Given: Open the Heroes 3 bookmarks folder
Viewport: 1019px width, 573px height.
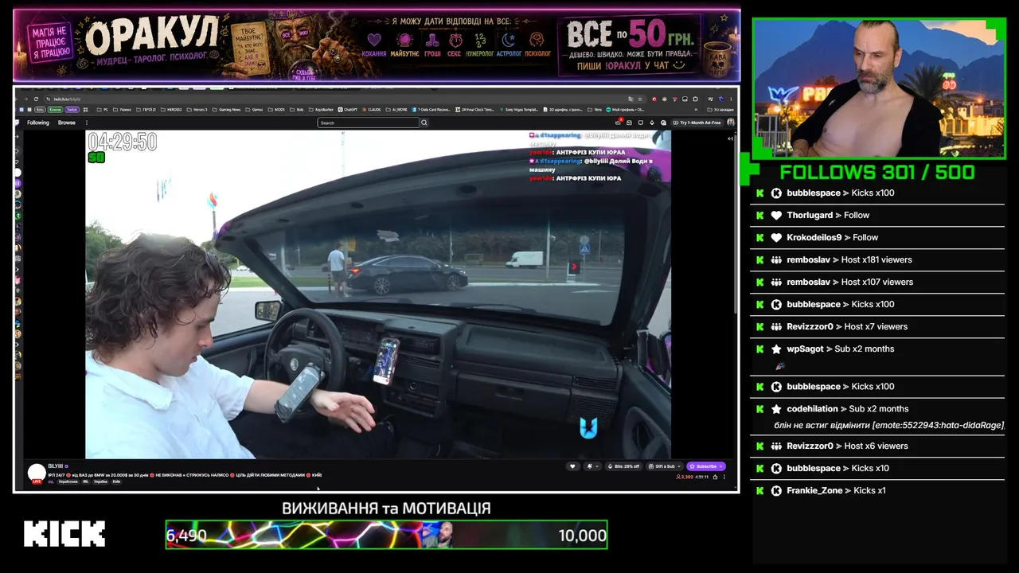Looking at the screenshot, I should [x=197, y=109].
